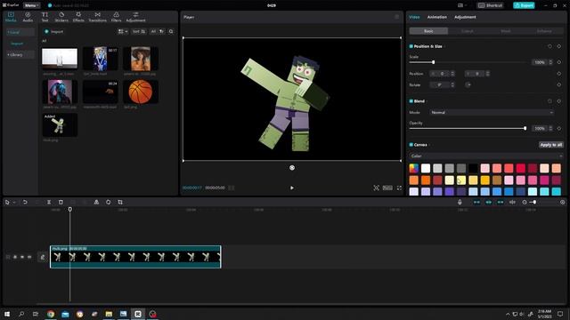Screen dimensions: 570x320
Task: Click the timeline zoom-out icon
Action: pos(525,202)
